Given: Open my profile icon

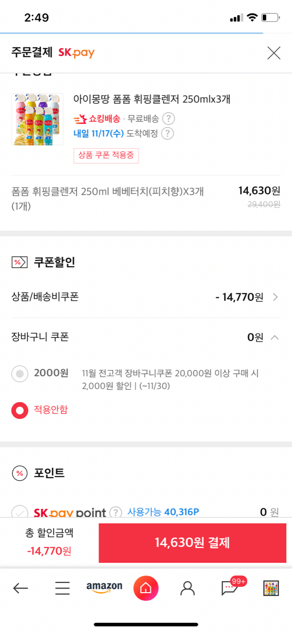Looking at the screenshot, I should (x=188, y=588).
